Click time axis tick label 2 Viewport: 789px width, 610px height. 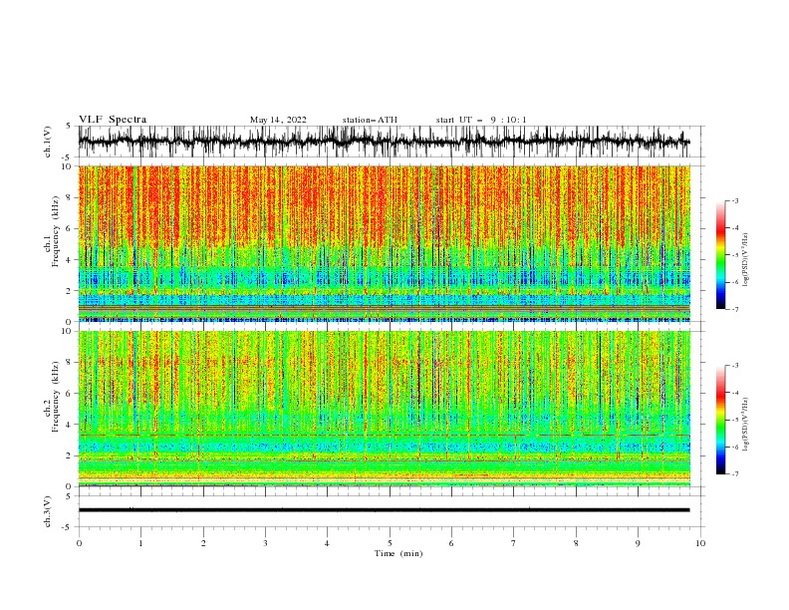pos(203,543)
